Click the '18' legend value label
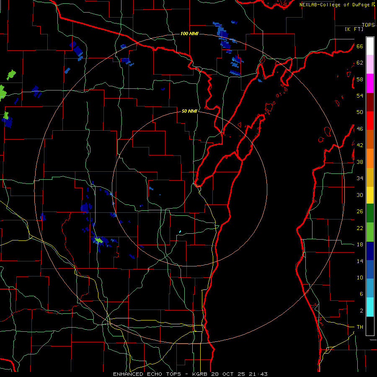The image size is (377, 377). point(360,245)
